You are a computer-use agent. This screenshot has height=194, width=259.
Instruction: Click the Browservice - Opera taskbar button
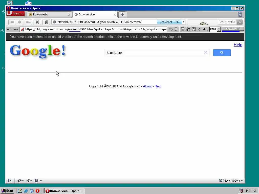64,191
